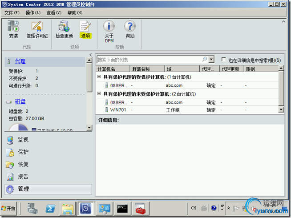Open the 操作(A) menu
Image resolution: width=291 pixels, height=218 pixels.
(33, 12)
